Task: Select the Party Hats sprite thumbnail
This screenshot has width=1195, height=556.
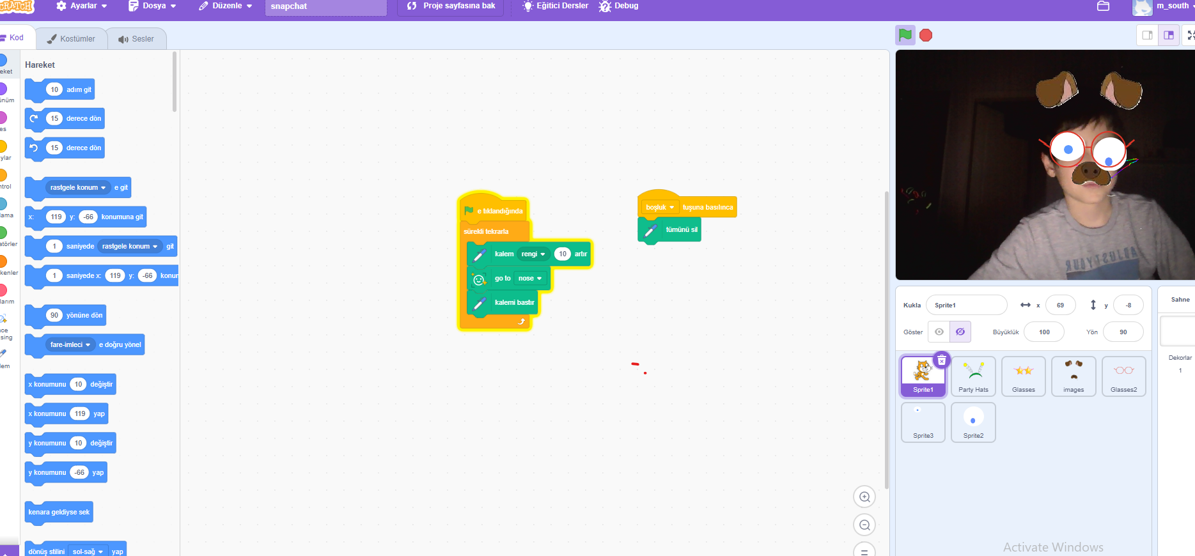Action: point(973,376)
